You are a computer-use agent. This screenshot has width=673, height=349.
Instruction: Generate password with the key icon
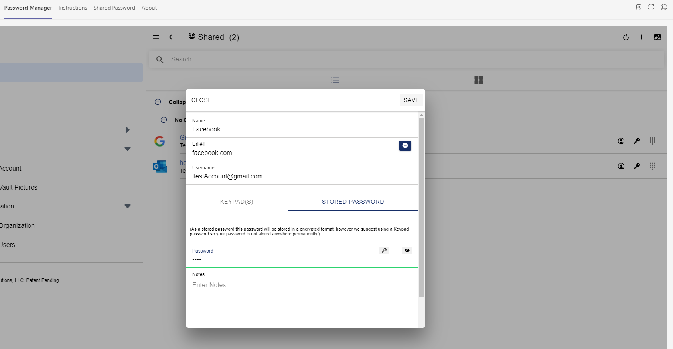(x=384, y=251)
